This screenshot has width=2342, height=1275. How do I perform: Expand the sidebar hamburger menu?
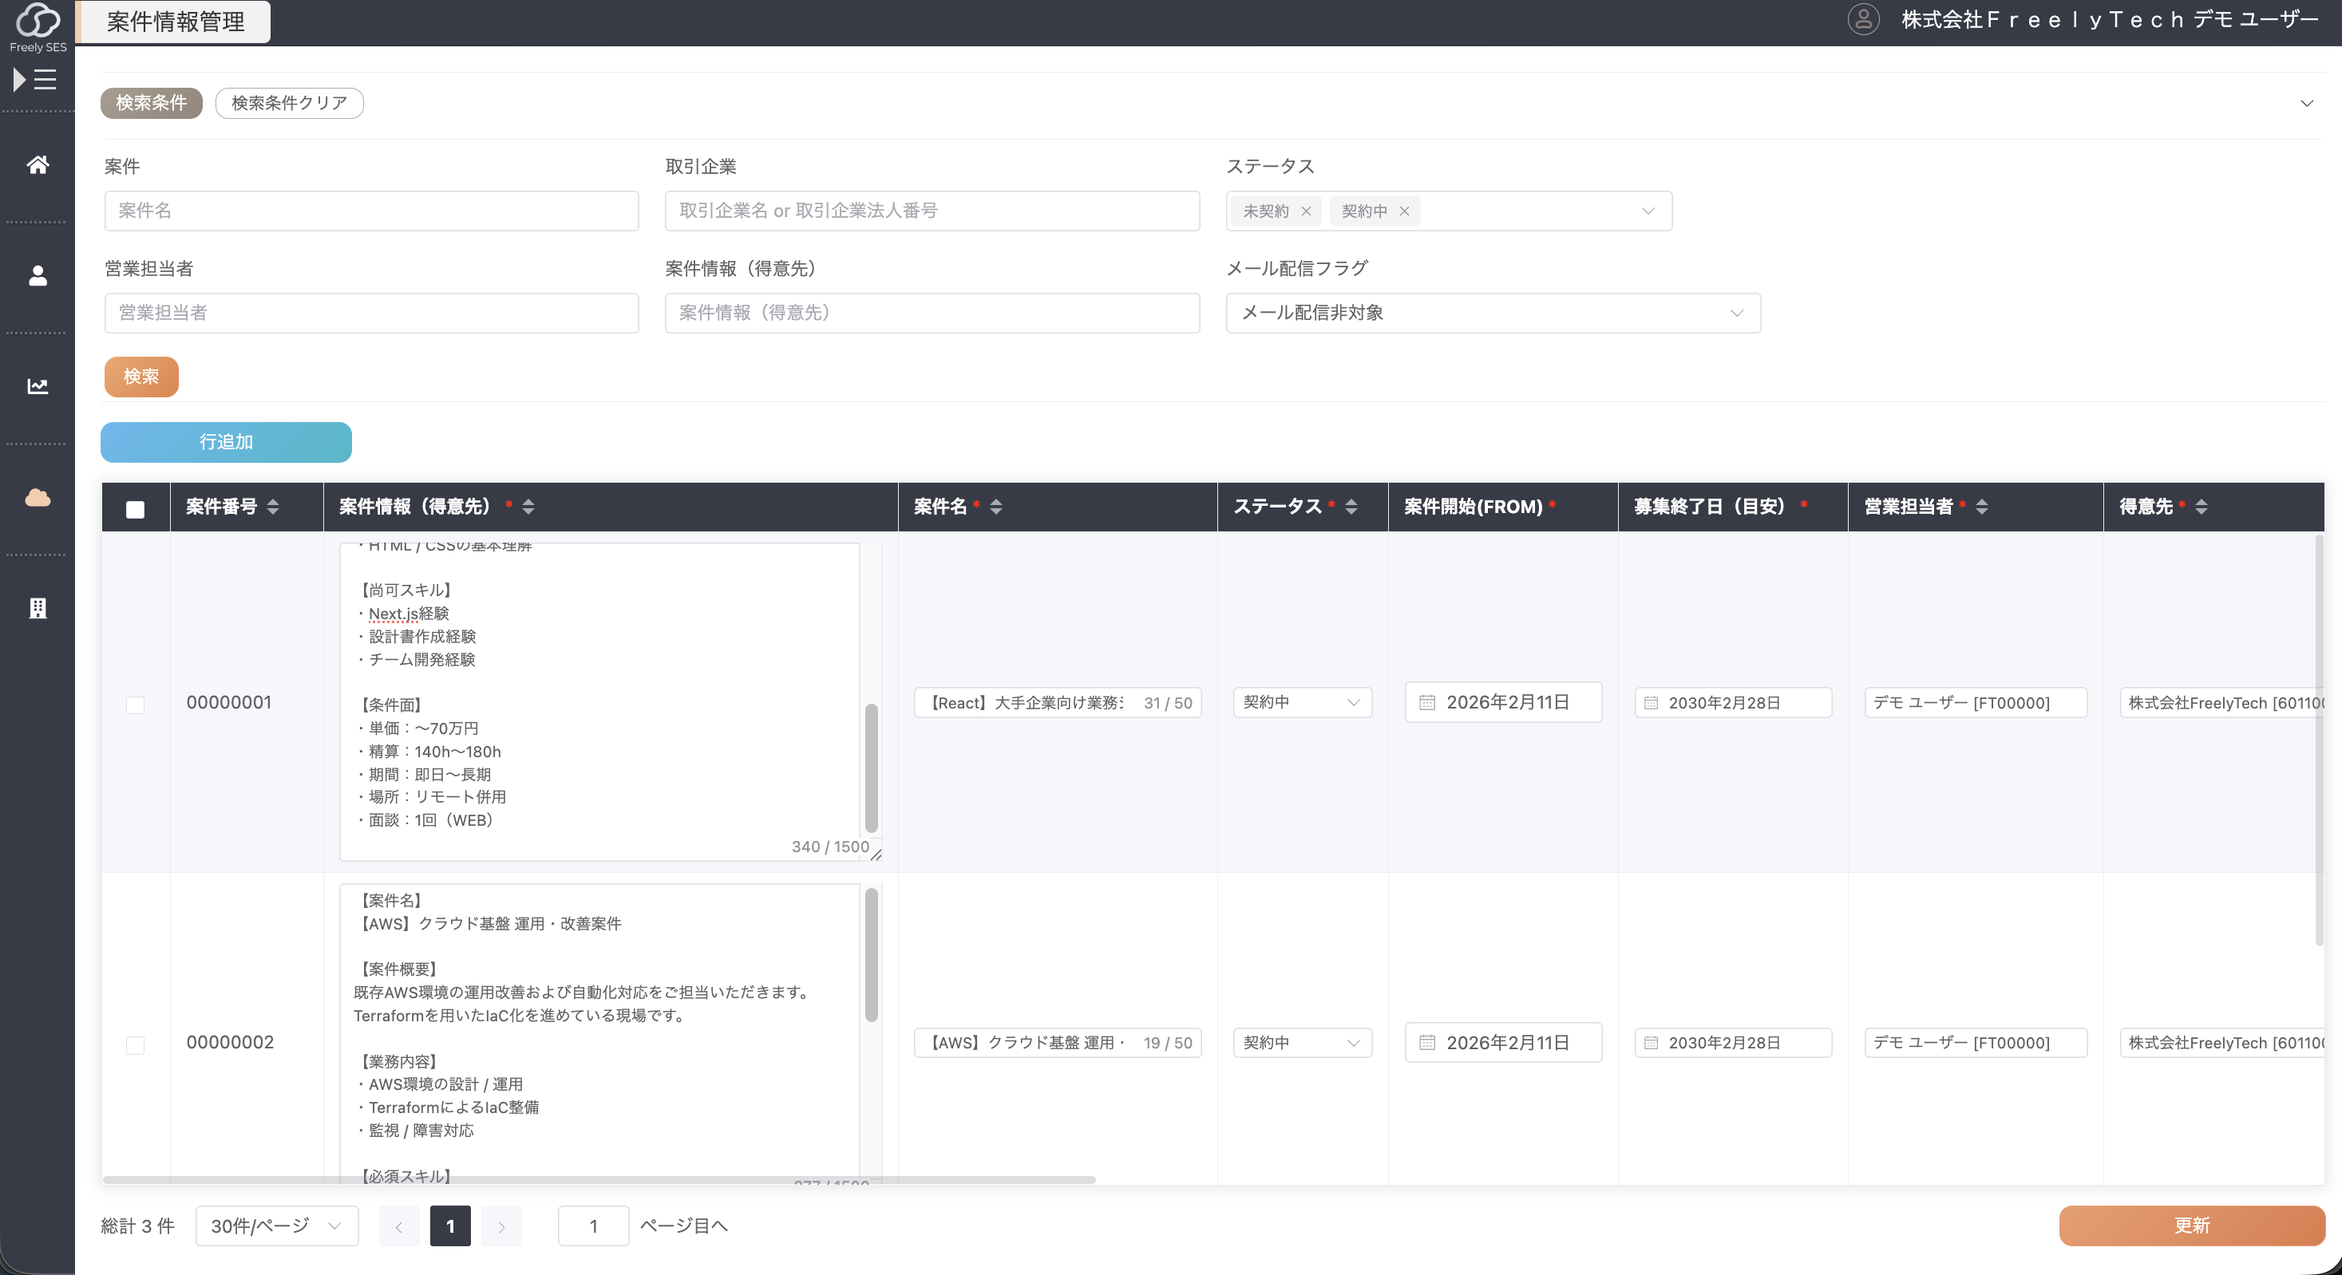coord(35,80)
